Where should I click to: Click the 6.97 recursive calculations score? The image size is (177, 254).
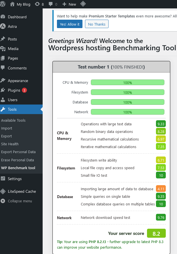tap(161, 139)
